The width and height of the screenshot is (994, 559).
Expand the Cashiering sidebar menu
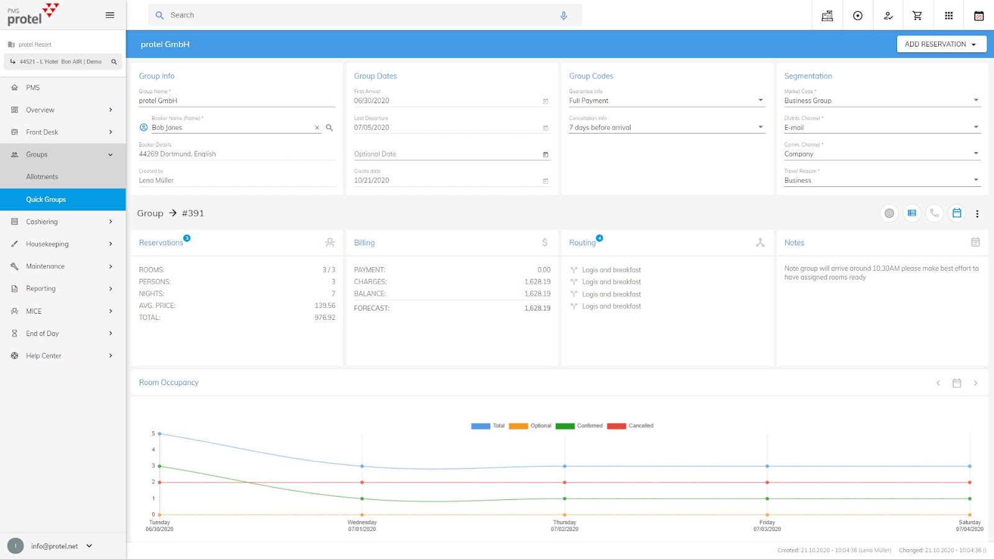coord(63,222)
